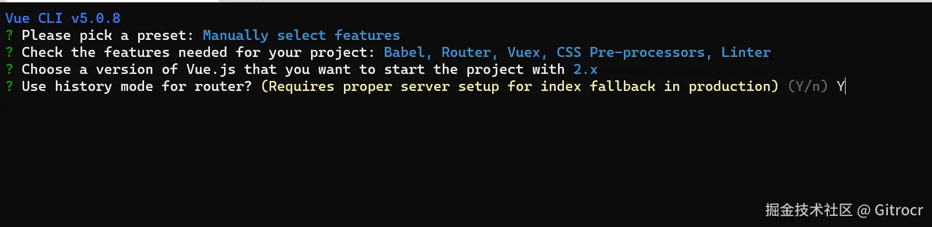The width and height of the screenshot is (932, 227).
Task: Click the yellow 'Requires proper server setup' note
Action: point(520,86)
